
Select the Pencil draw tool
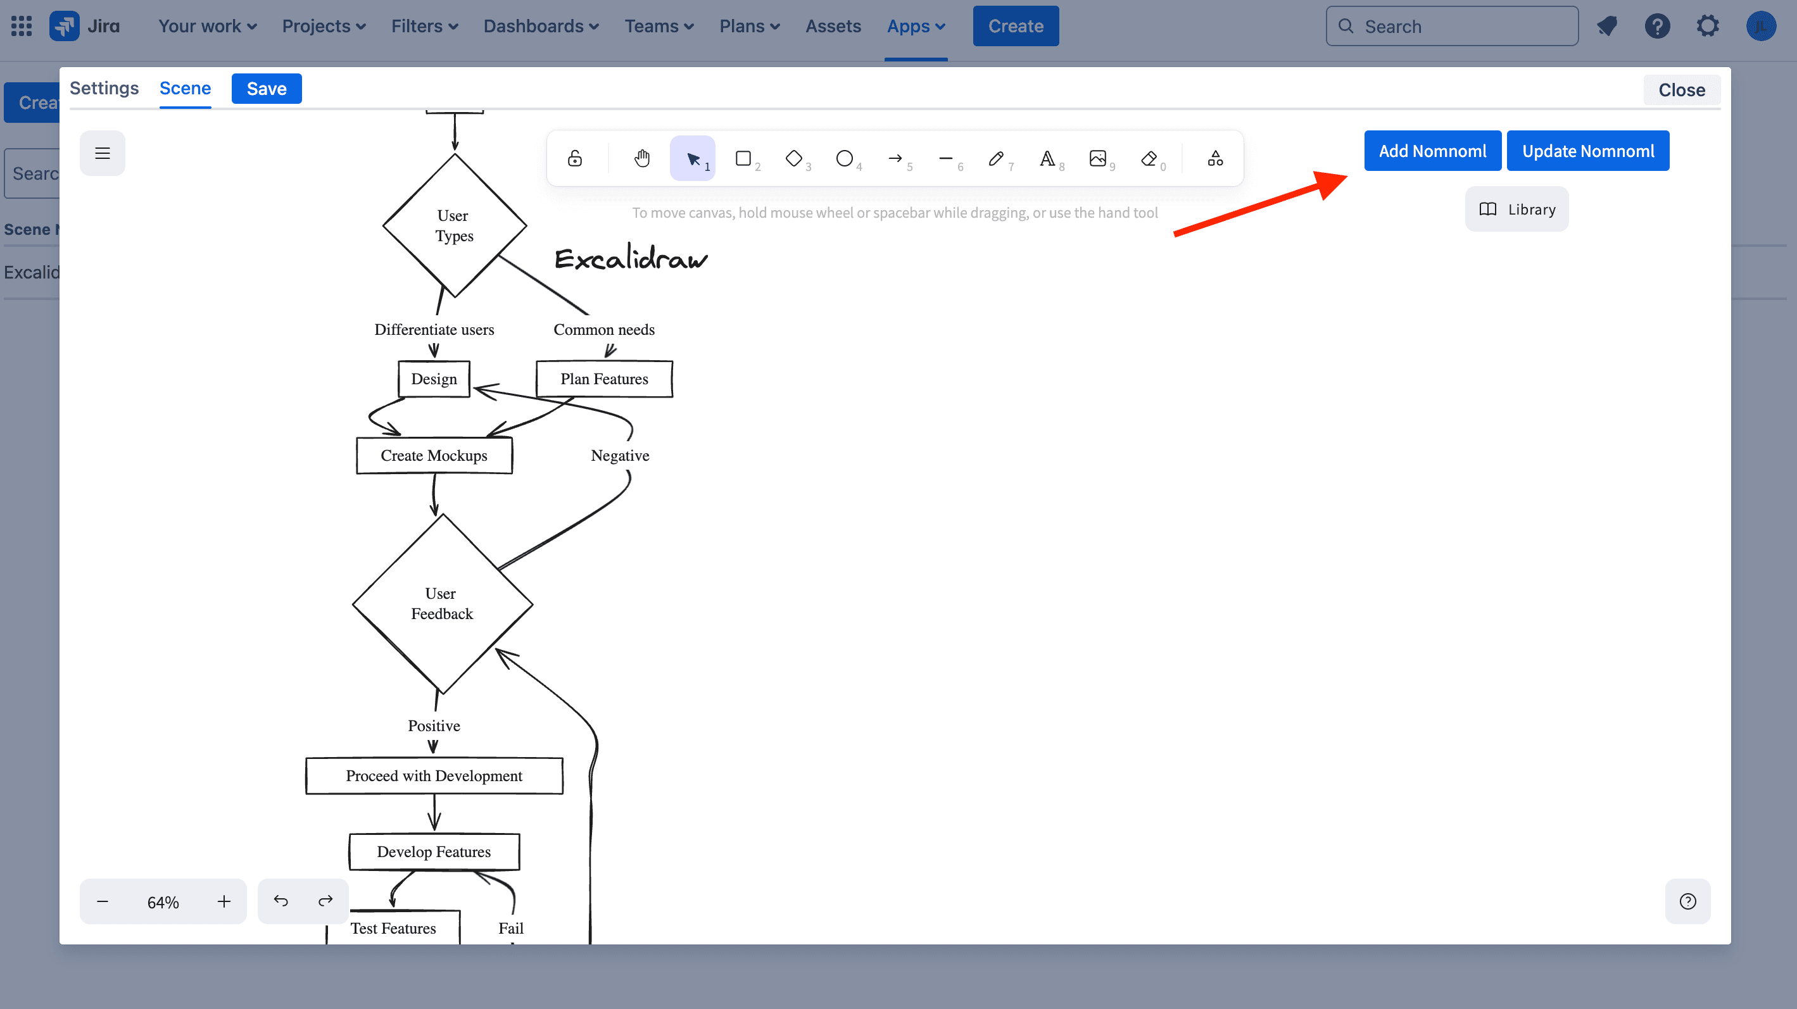[997, 158]
